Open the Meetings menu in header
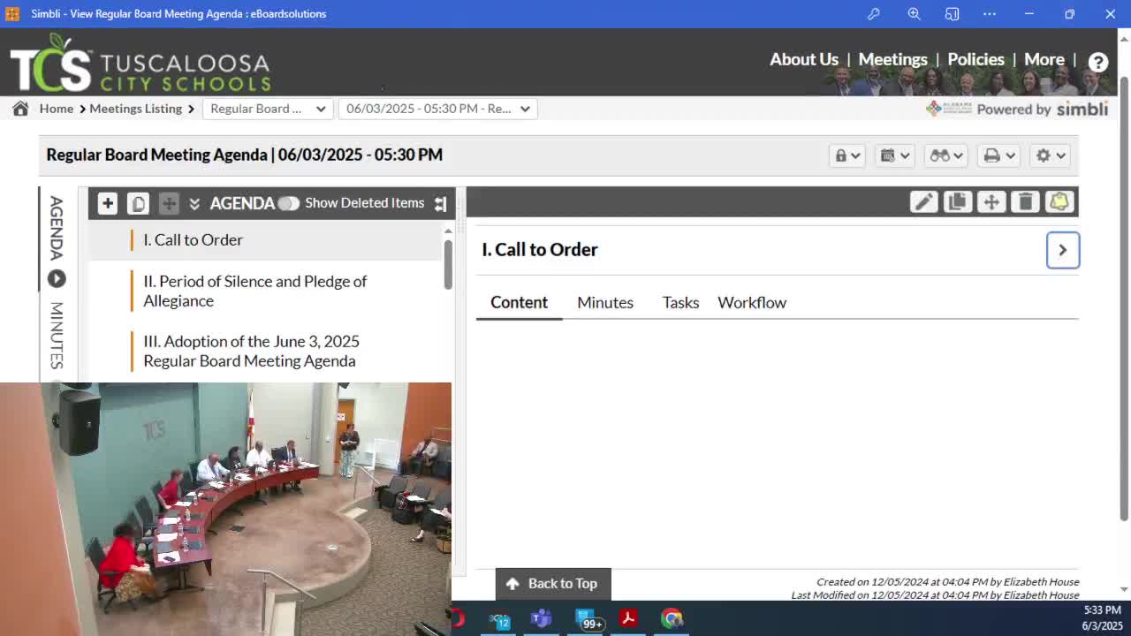Image resolution: width=1131 pixels, height=636 pixels. coord(892,59)
